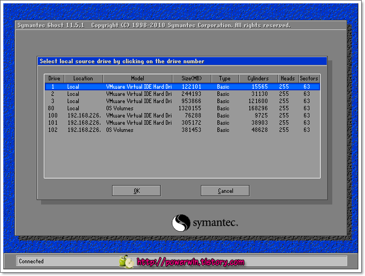365x276 pixels.
Task: Click the Type column header
Action: click(225, 78)
